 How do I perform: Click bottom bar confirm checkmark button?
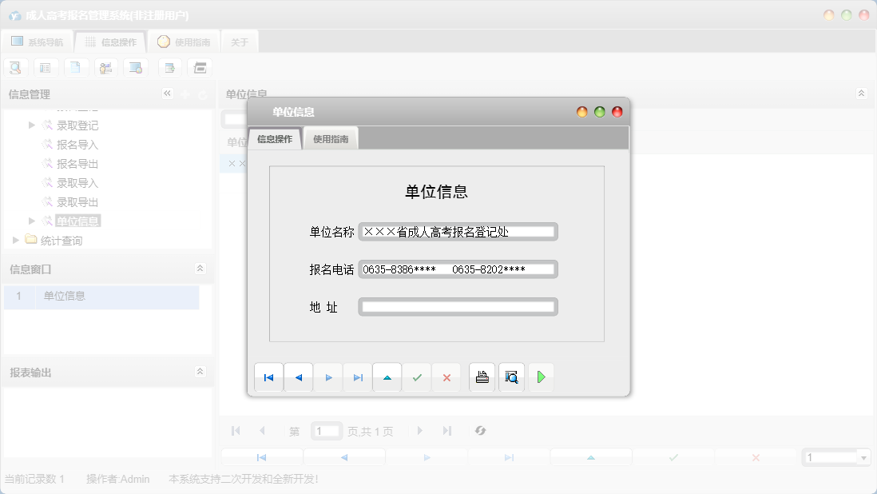(x=673, y=458)
